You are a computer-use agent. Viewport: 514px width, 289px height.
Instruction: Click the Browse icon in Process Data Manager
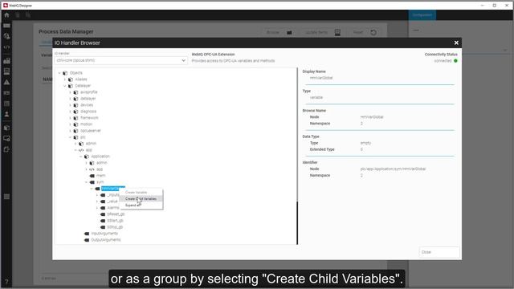(x=289, y=32)
